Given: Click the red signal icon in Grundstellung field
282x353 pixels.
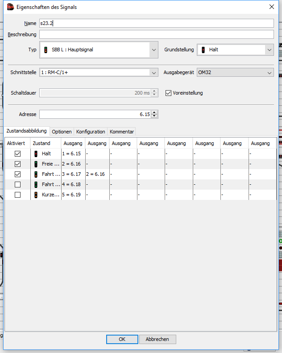Looking at the screenshot, I should point(203,50).
